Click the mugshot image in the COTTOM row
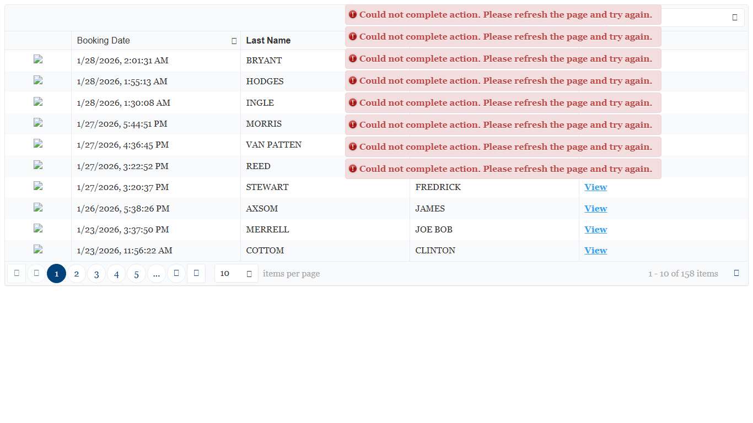753x423 pixels. coord(38,250)
